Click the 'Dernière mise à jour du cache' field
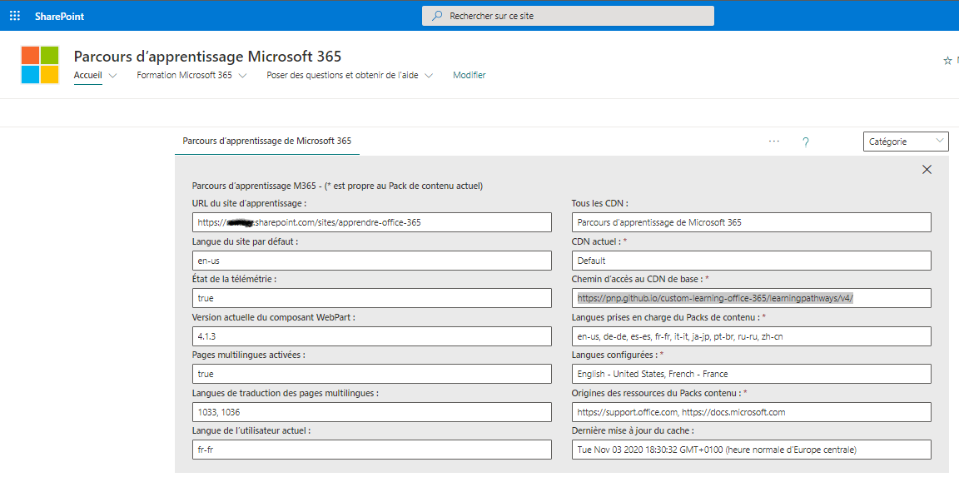 tap(751, 449)
